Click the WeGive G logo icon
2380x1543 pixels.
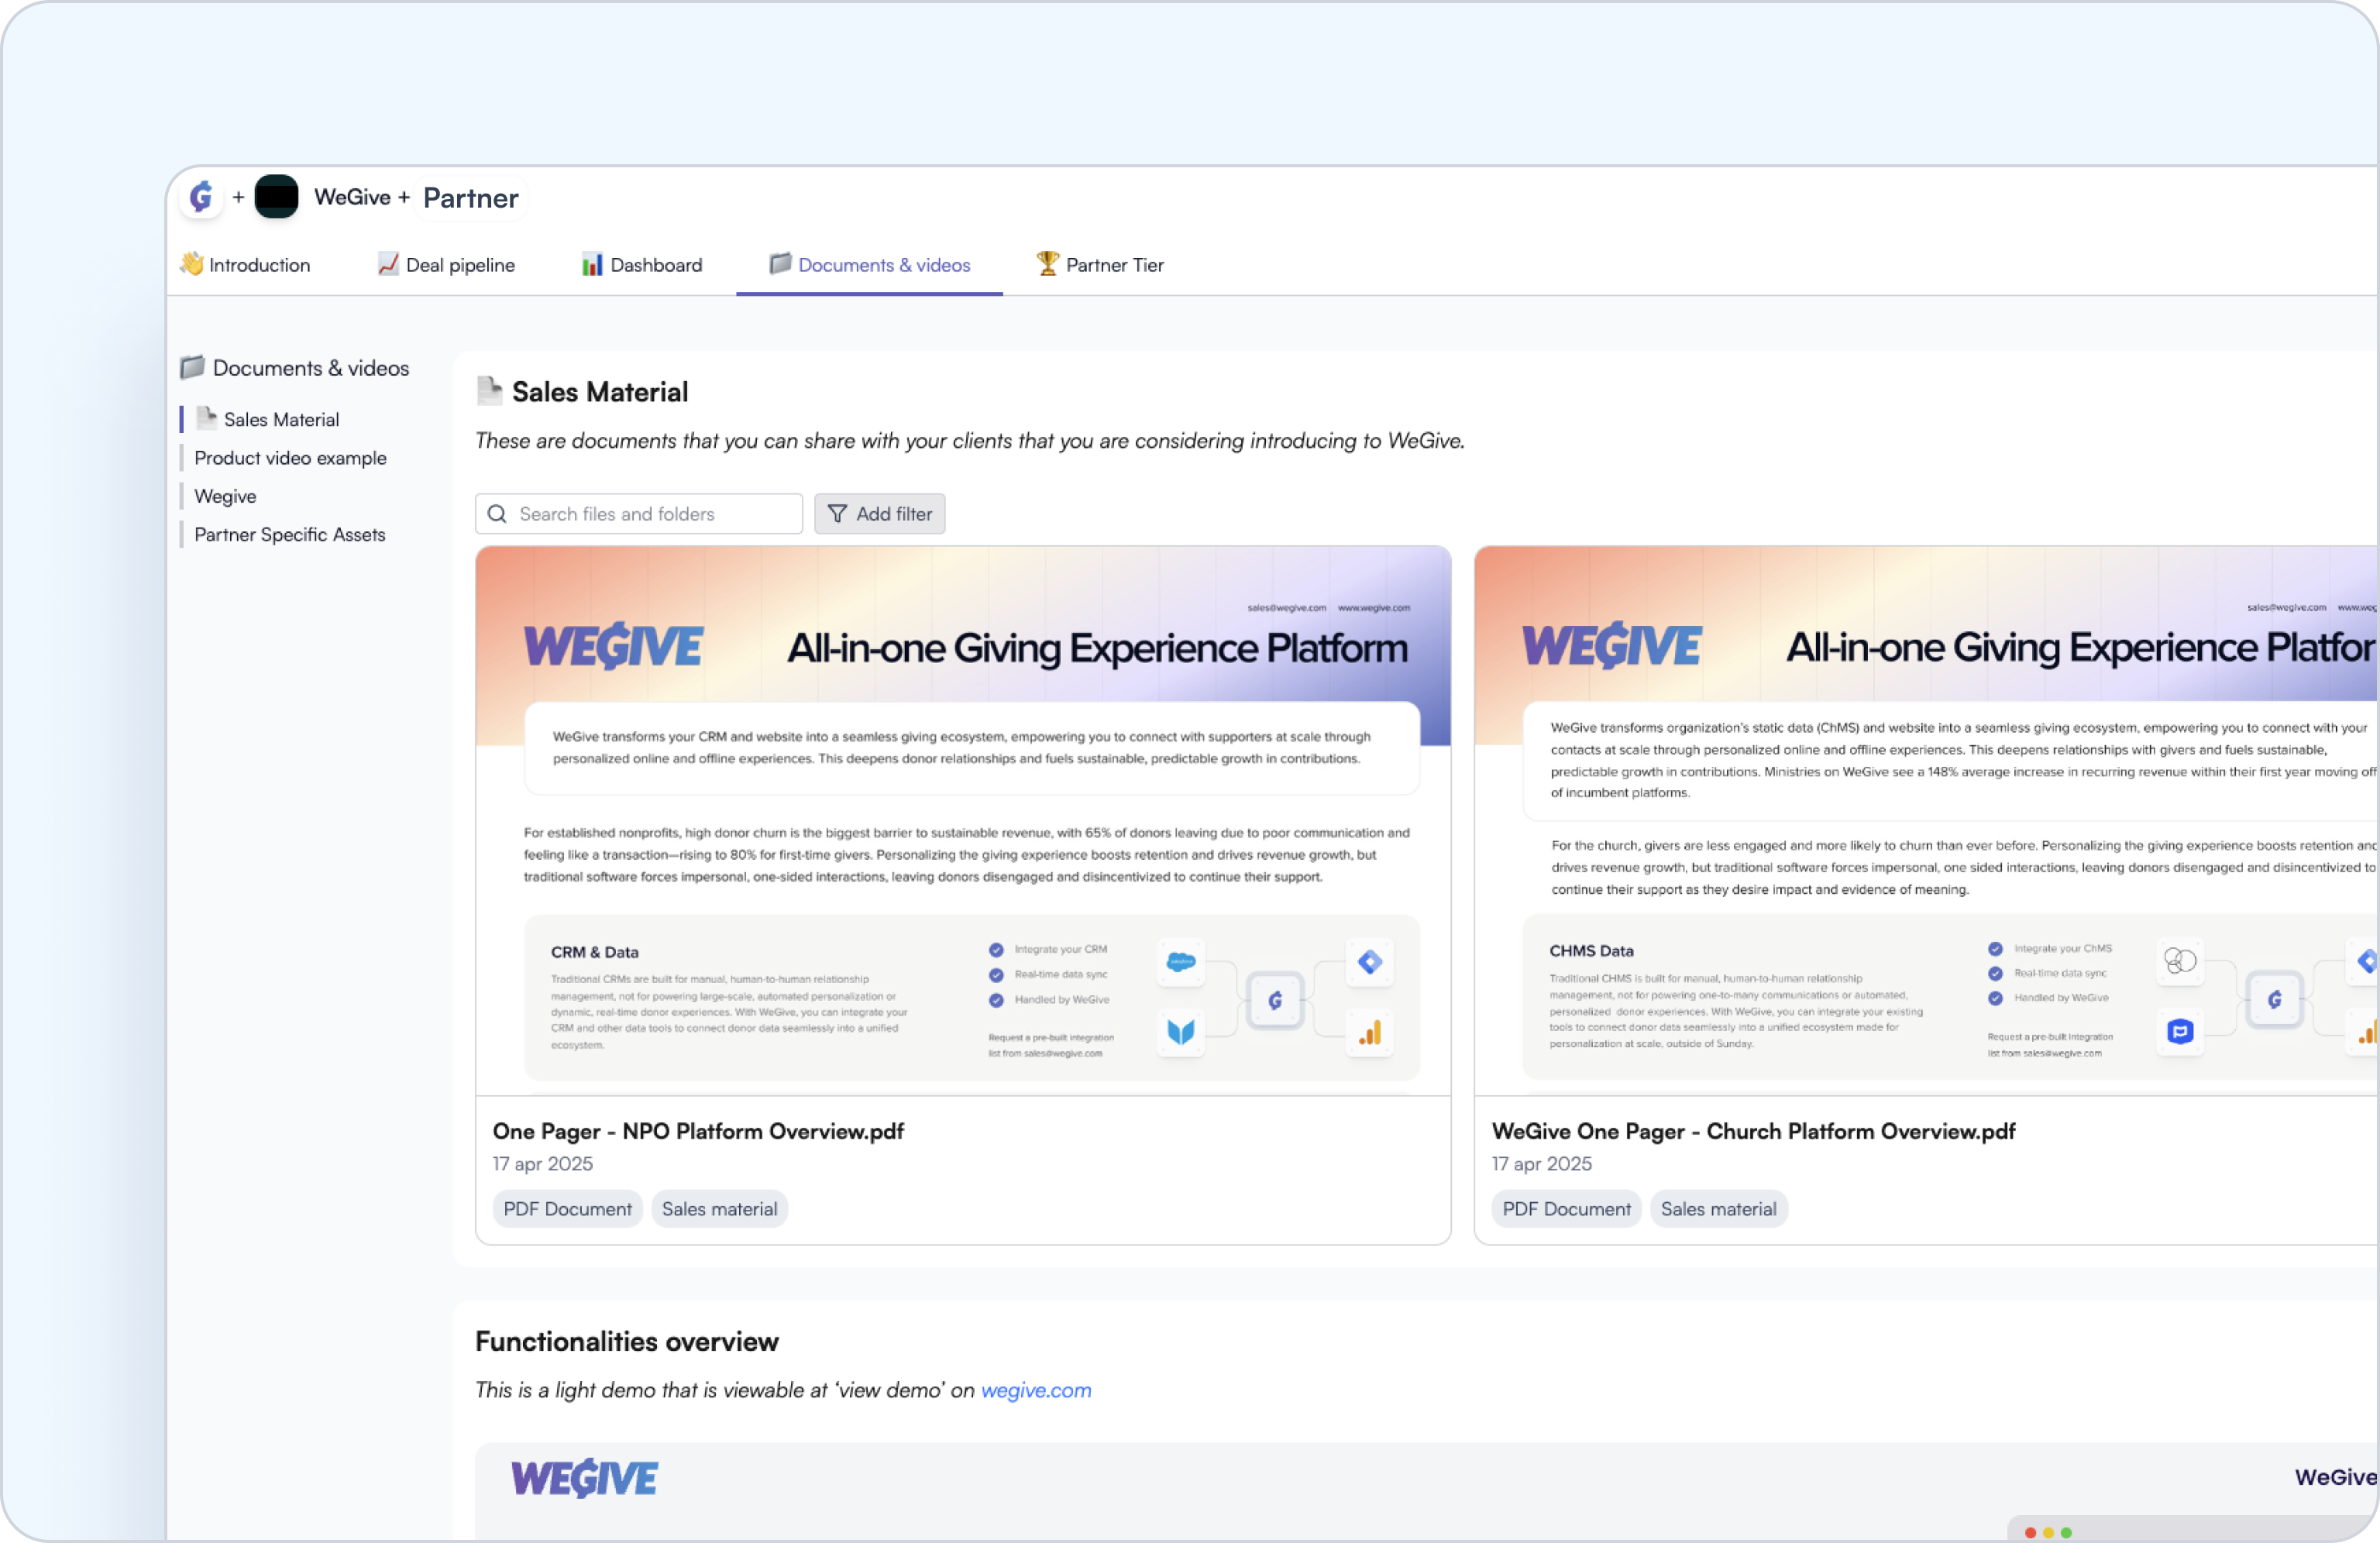coord(201,197)
